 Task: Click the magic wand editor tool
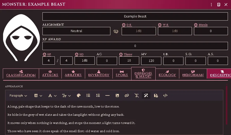[146, 95]
